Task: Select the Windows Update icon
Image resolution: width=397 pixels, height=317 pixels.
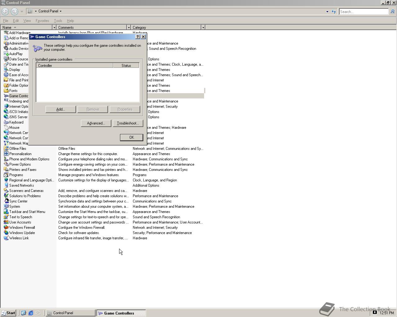Action: [6, 233]
